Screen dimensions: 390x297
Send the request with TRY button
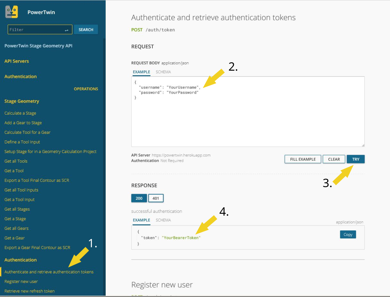356,159
